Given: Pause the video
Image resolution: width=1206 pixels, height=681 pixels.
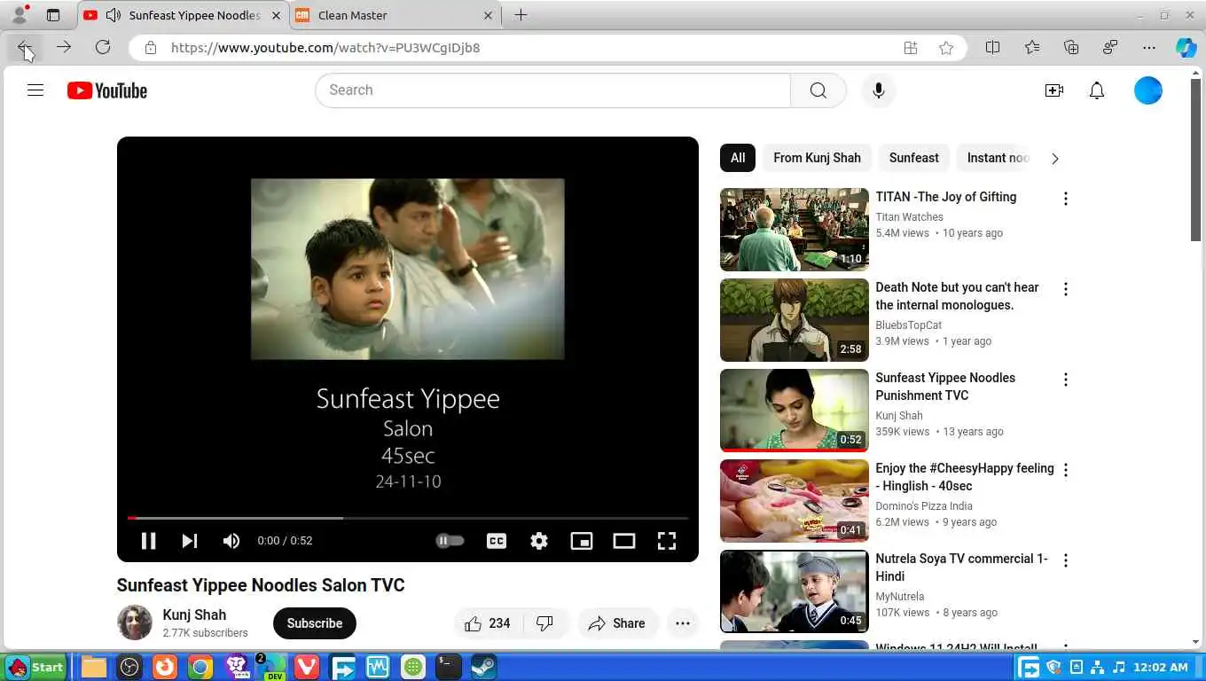Looking at the screenshot, I should [148, 541].
